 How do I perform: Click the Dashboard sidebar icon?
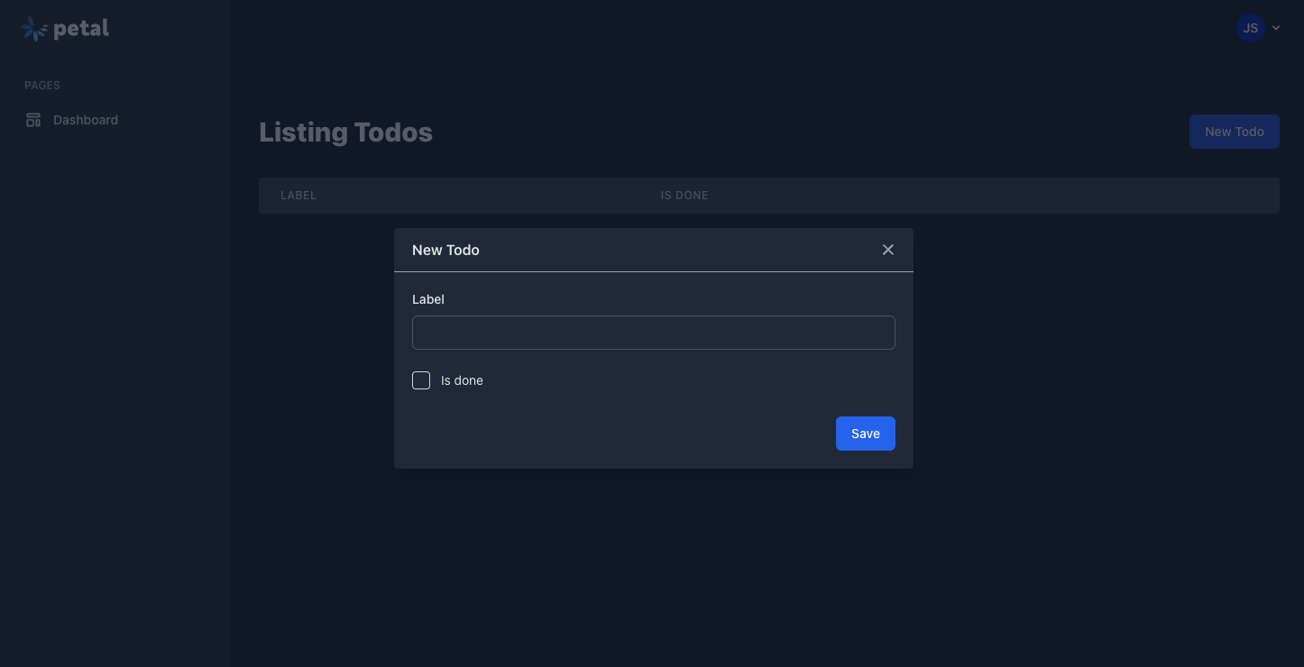pyautogui.click(x=33, y=120)
